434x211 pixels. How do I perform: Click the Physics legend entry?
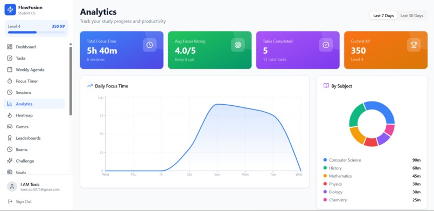(372, 184)
